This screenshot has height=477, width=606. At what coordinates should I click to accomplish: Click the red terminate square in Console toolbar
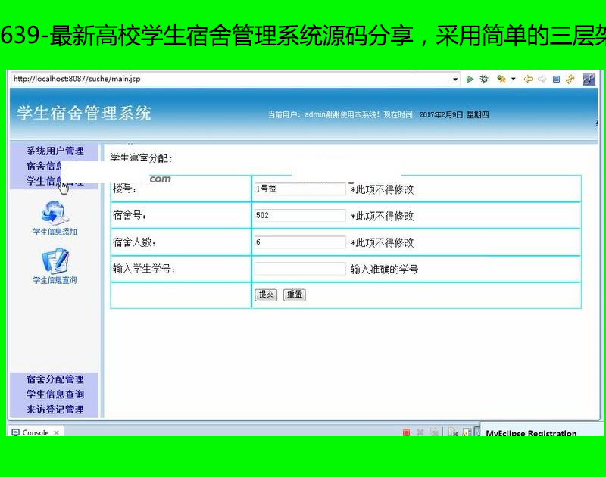(406, 432)
